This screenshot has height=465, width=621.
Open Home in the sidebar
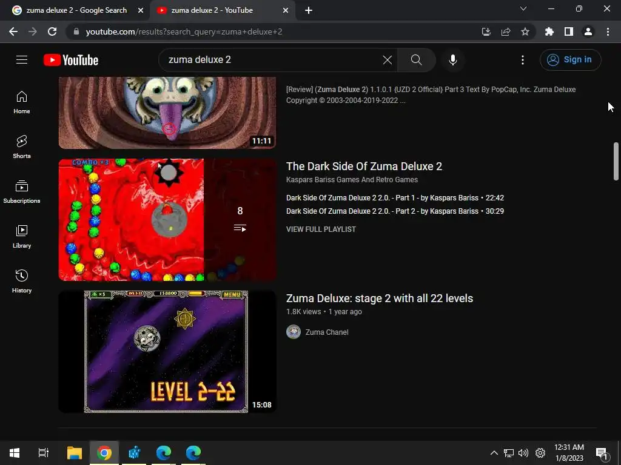22,102
